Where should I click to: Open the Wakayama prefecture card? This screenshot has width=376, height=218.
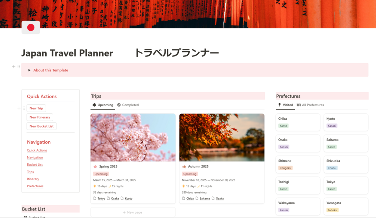(x=298, y=206)
